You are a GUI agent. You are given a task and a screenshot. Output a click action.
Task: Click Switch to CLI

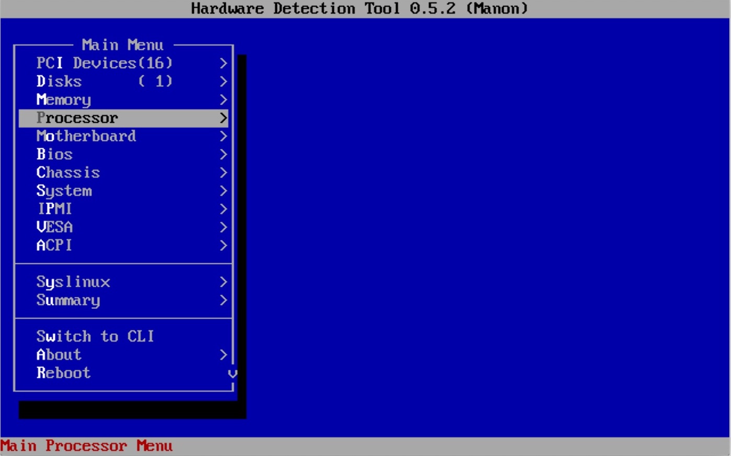click(x=95, y=336)
